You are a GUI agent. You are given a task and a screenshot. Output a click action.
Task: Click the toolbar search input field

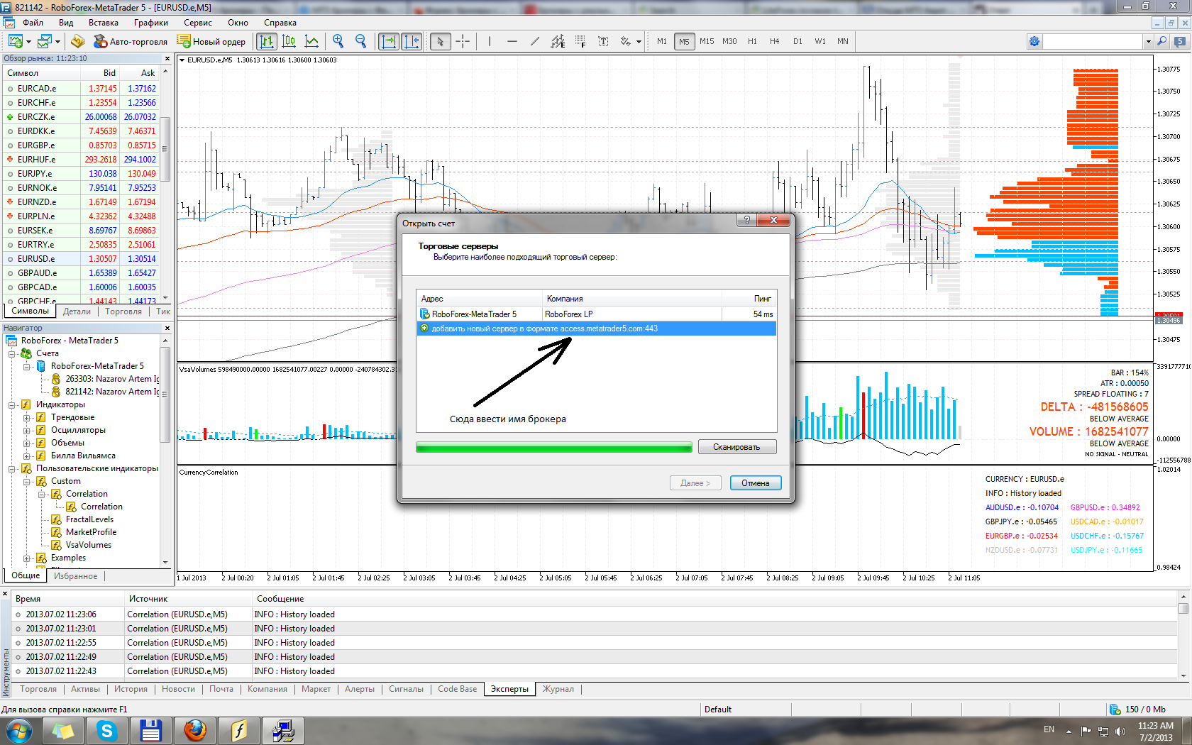point(1093,41)
